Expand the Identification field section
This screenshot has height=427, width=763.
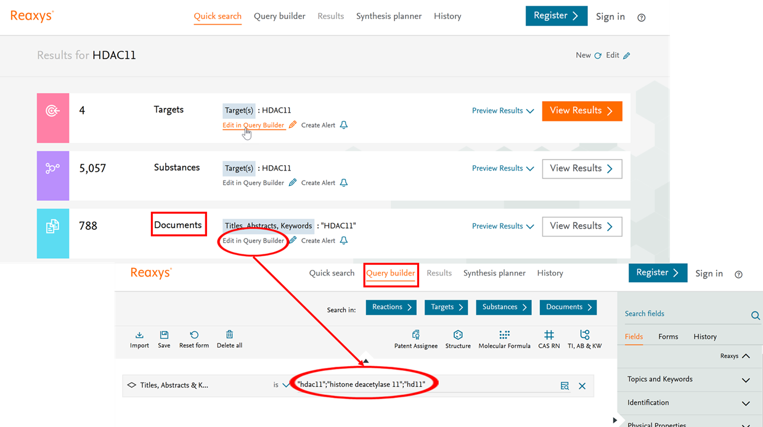pyautogui.click(x=746, y=403)
